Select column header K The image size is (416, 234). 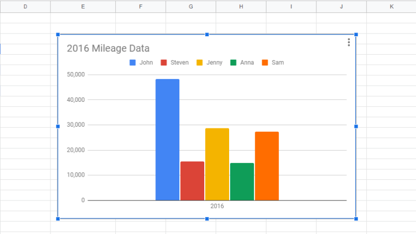(391, 6)
